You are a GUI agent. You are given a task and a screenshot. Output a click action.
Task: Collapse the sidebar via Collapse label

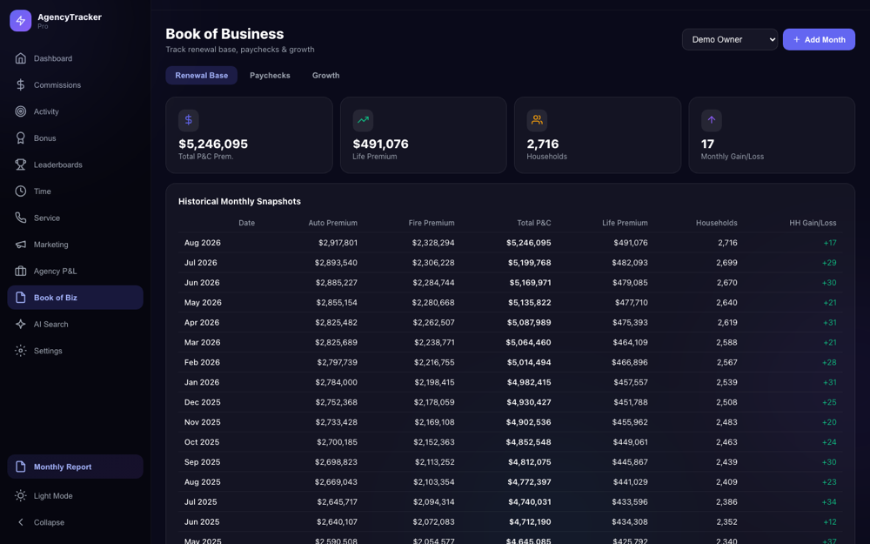(49, 522)
